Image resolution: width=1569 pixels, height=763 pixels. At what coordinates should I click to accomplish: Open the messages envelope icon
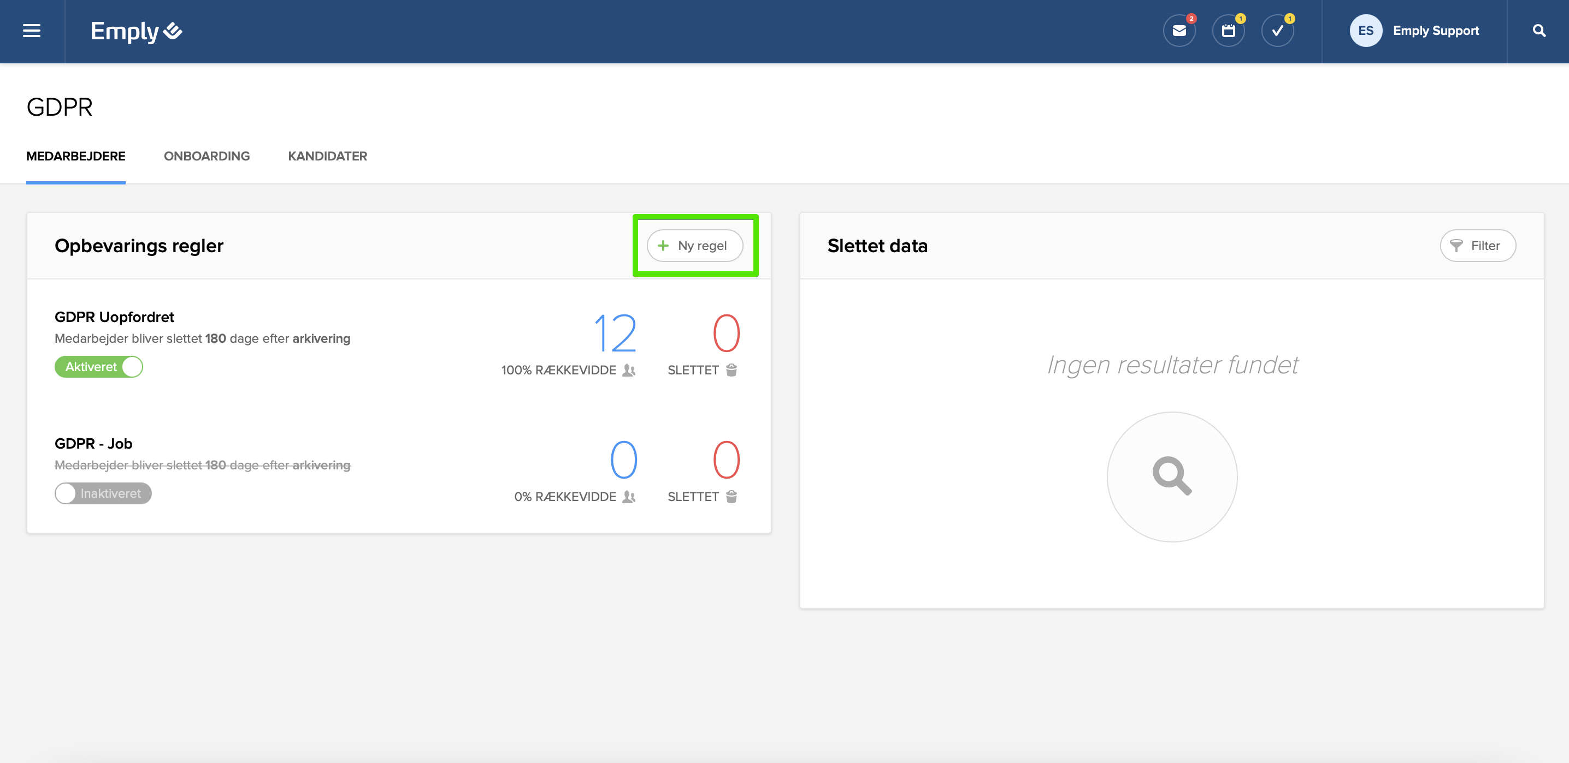tap(1178, 31)
